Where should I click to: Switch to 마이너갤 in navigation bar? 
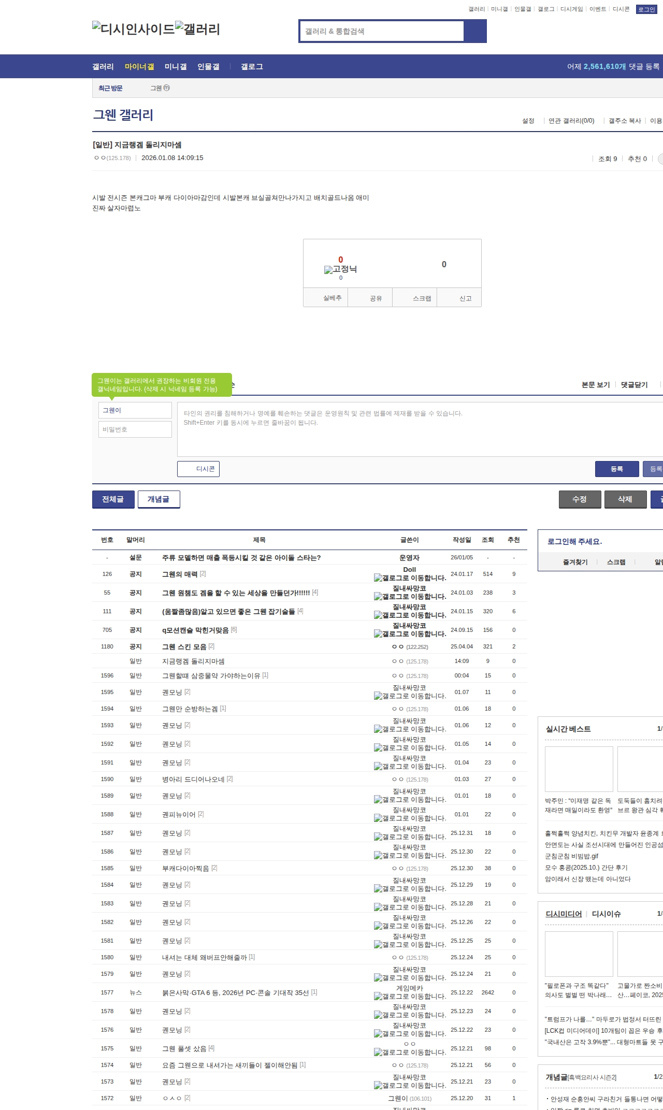pyautogui.click(x=139, y=67)
